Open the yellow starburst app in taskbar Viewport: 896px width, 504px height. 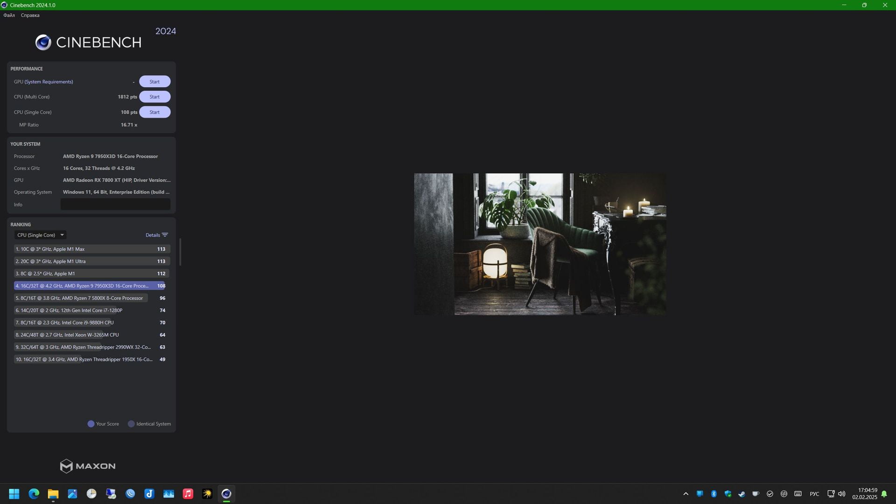[x=207, y=494]
